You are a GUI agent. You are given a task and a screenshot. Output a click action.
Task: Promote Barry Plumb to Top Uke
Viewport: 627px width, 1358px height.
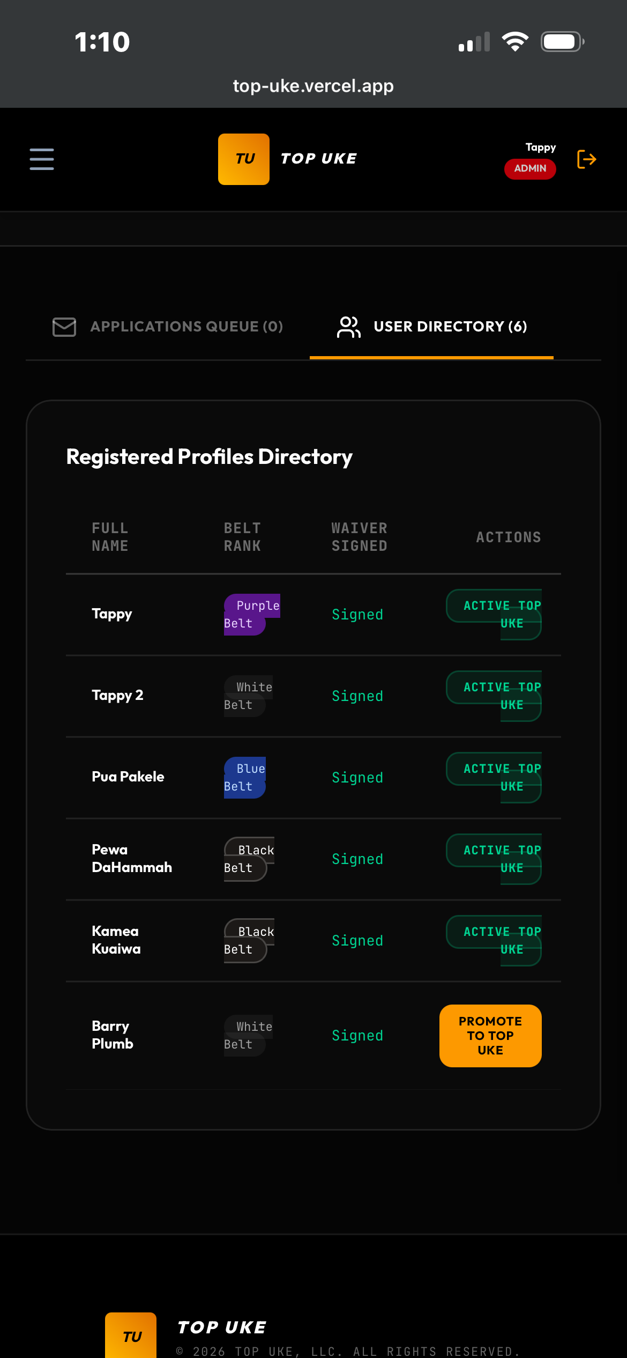click(x=490, y=1036)
